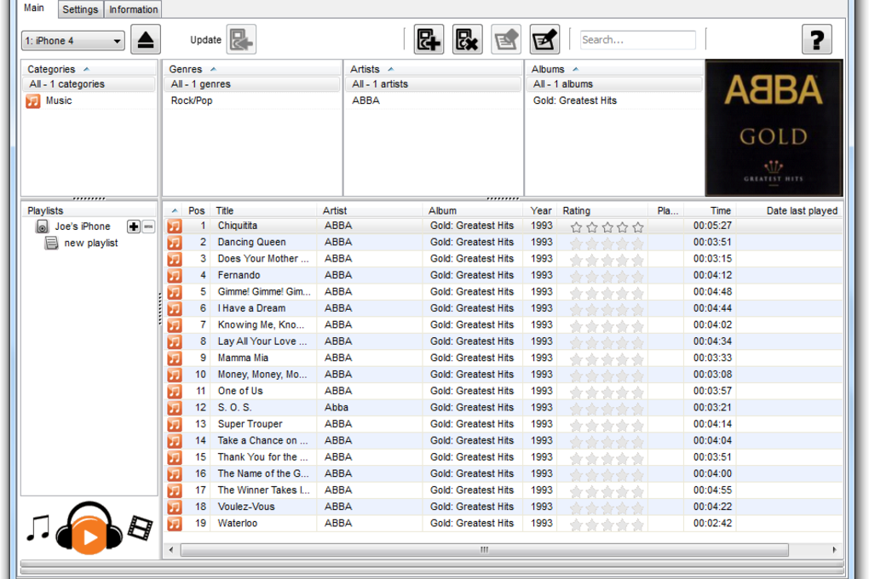Click the Pos column header
This screenshot has height=579, width=869.
click(196, 211)
